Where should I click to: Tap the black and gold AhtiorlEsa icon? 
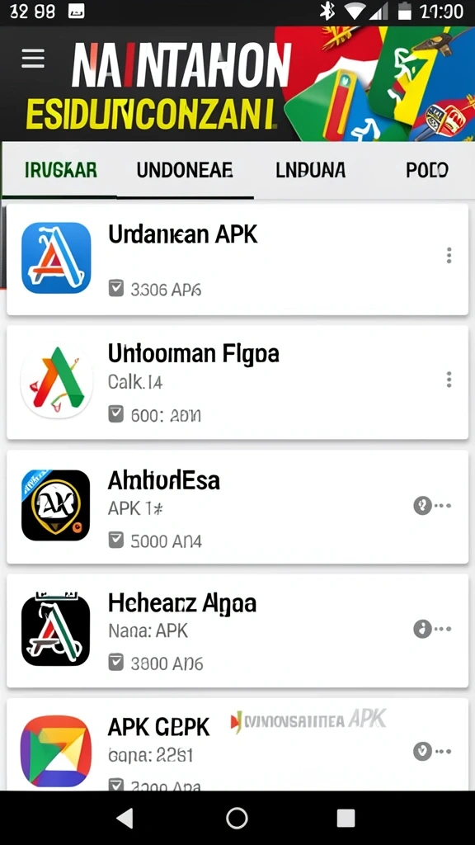coord(55,506)
